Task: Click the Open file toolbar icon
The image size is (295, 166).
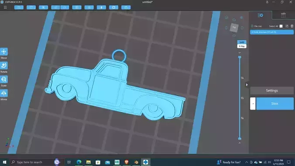Action: pos(19,7)
